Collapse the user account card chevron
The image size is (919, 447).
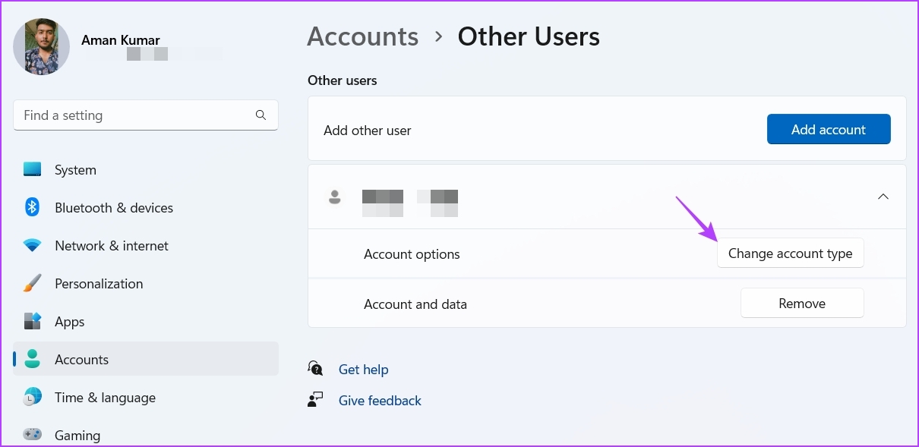click(883, 196)
